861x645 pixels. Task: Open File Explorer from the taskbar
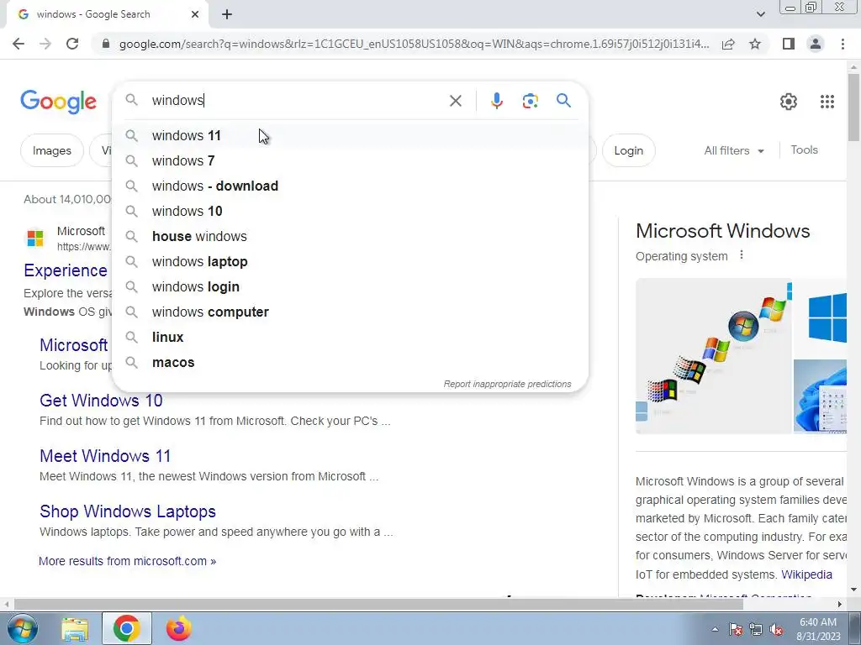(x=75, y=629)
